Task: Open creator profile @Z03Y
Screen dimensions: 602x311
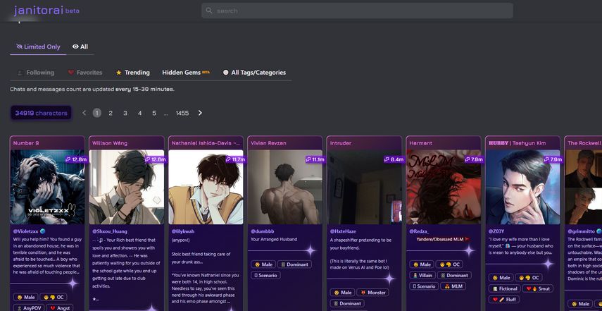Action: click(x=496, y=231)
